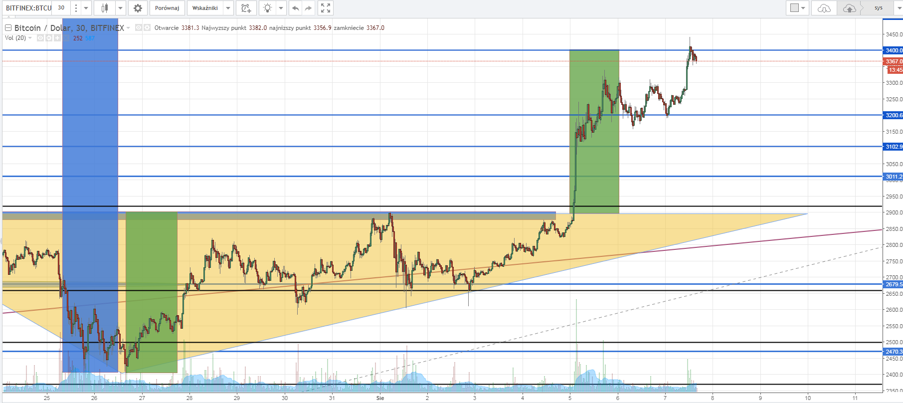Expand the lightbulb ideas dropdown arrow

tap(281, 8)
